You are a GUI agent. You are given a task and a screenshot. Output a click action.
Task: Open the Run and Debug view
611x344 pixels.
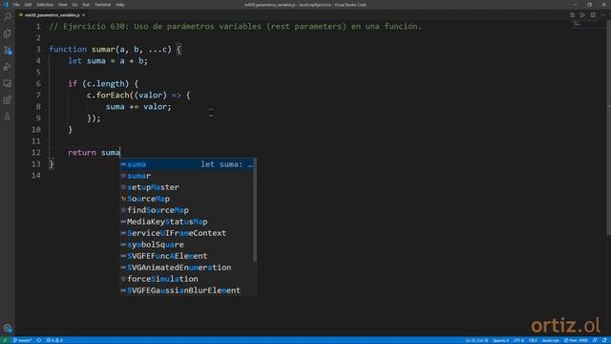(x=8, y=67)
